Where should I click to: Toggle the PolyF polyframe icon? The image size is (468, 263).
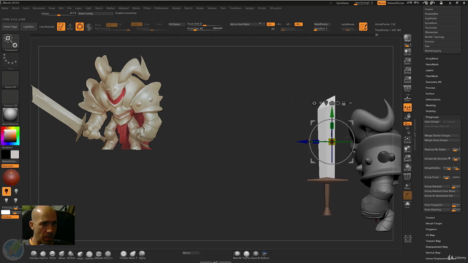(x=407, y=177)
